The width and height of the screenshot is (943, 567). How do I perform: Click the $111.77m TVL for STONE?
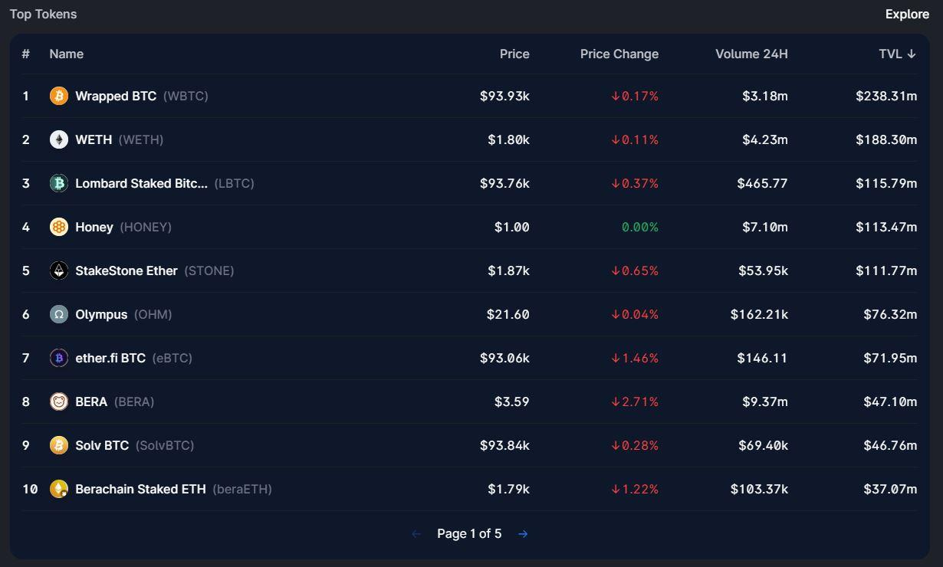pos(886,270)
